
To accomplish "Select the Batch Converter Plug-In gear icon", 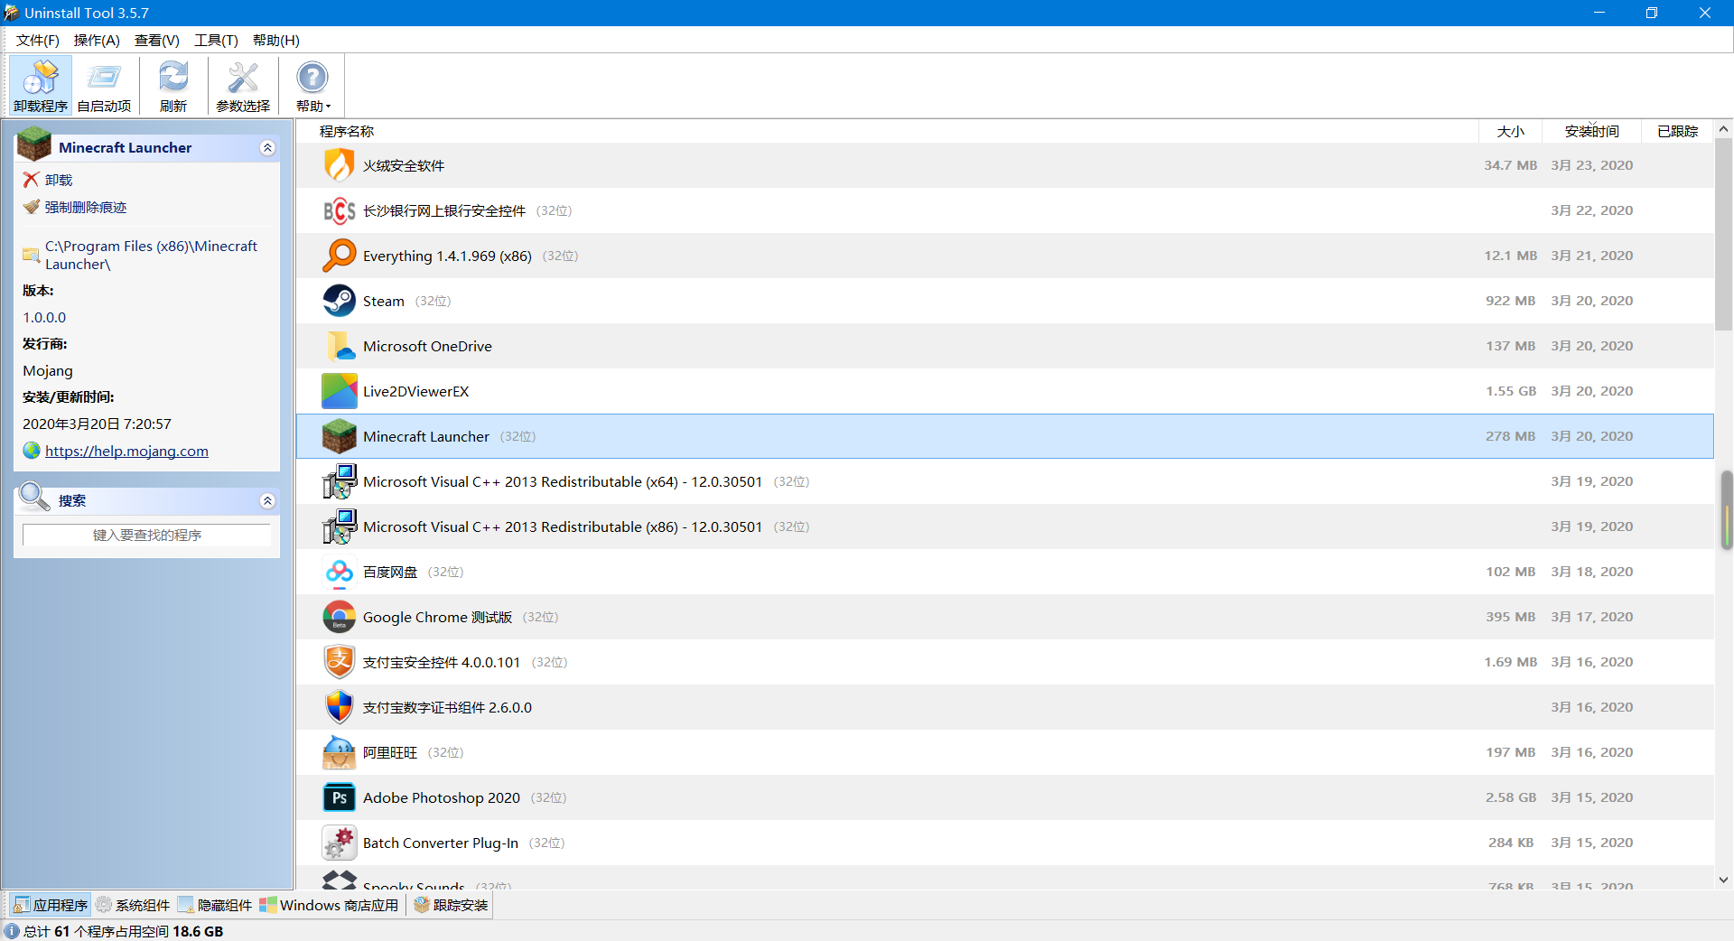I will click(x=340, y=843).
